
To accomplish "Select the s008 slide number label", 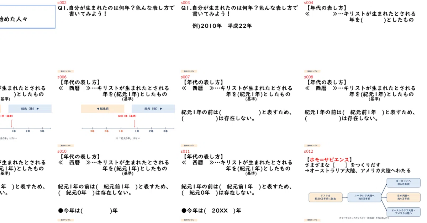I will click(x=309, y=77).
